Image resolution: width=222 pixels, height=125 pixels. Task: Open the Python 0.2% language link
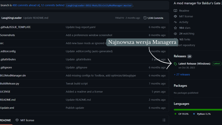[x=204, y=114]
